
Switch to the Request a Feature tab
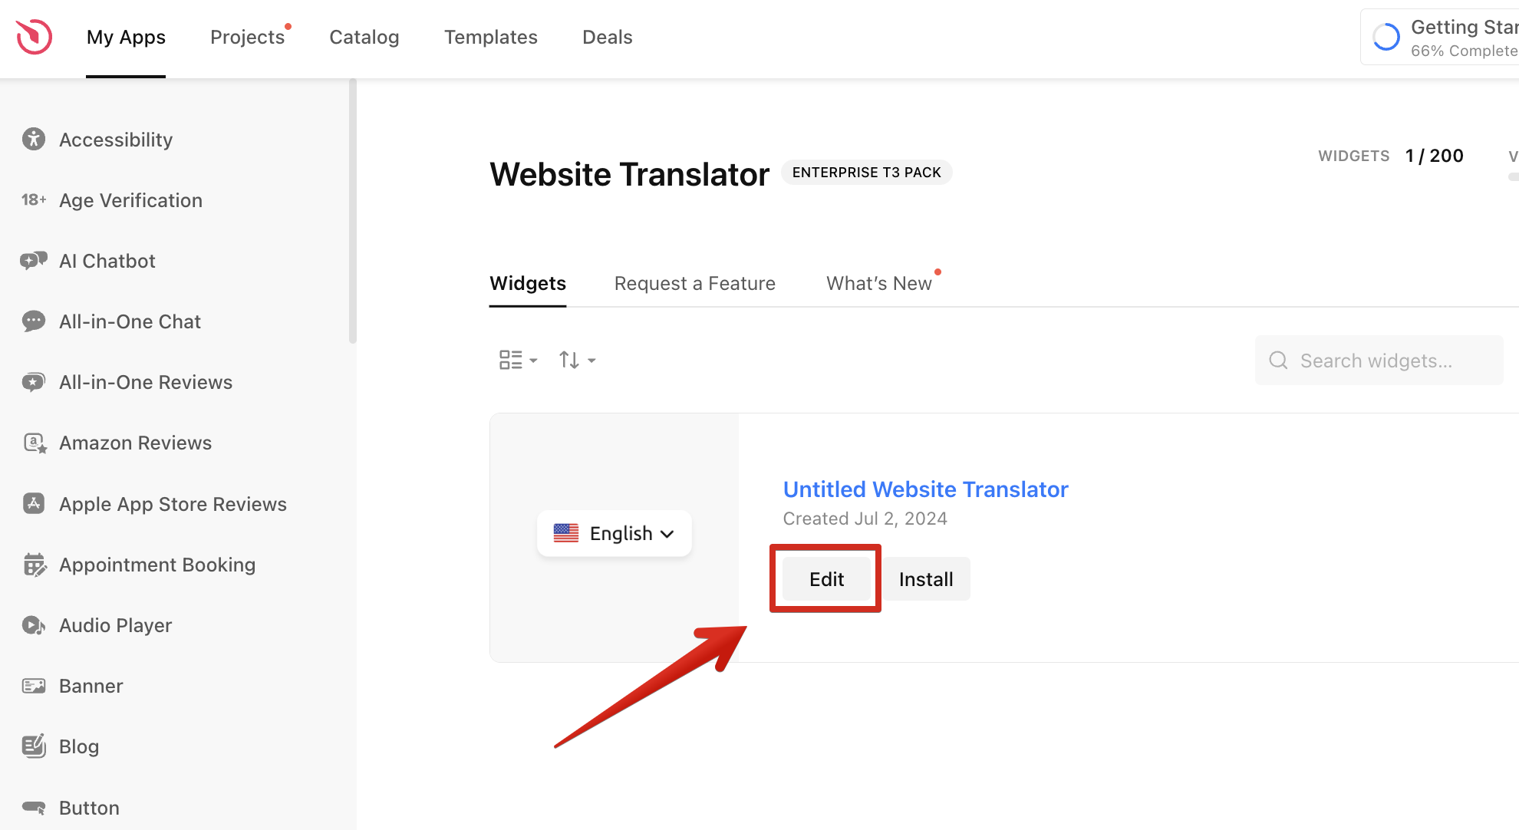694,283
